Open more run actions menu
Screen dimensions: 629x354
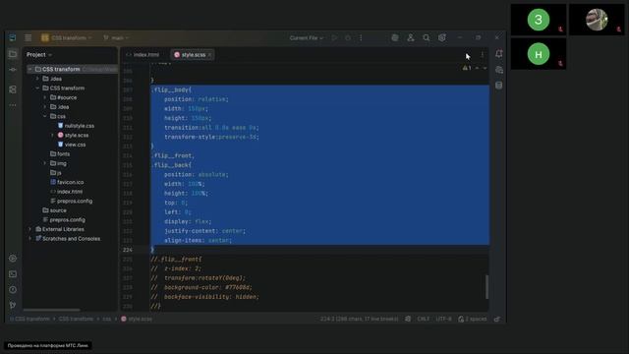pyautogui.click(x=361, y=37)
